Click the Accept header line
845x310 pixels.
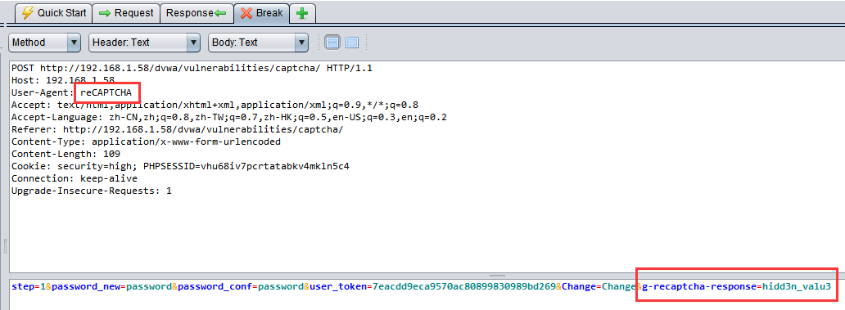coord(215,105)
